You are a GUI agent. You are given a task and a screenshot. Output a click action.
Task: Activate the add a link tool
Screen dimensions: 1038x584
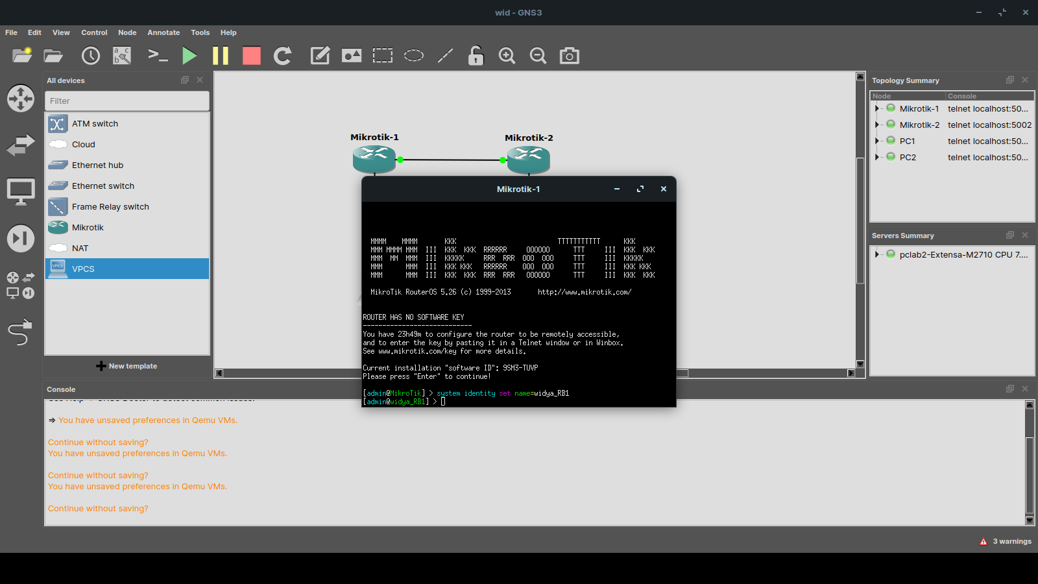click(x=21, y=332)
